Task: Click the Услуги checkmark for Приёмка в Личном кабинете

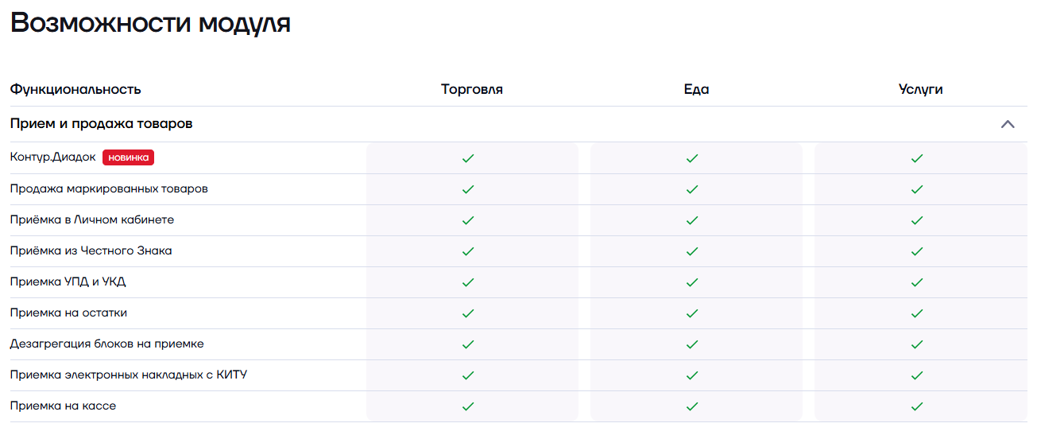Action: [x=917, y=220]
